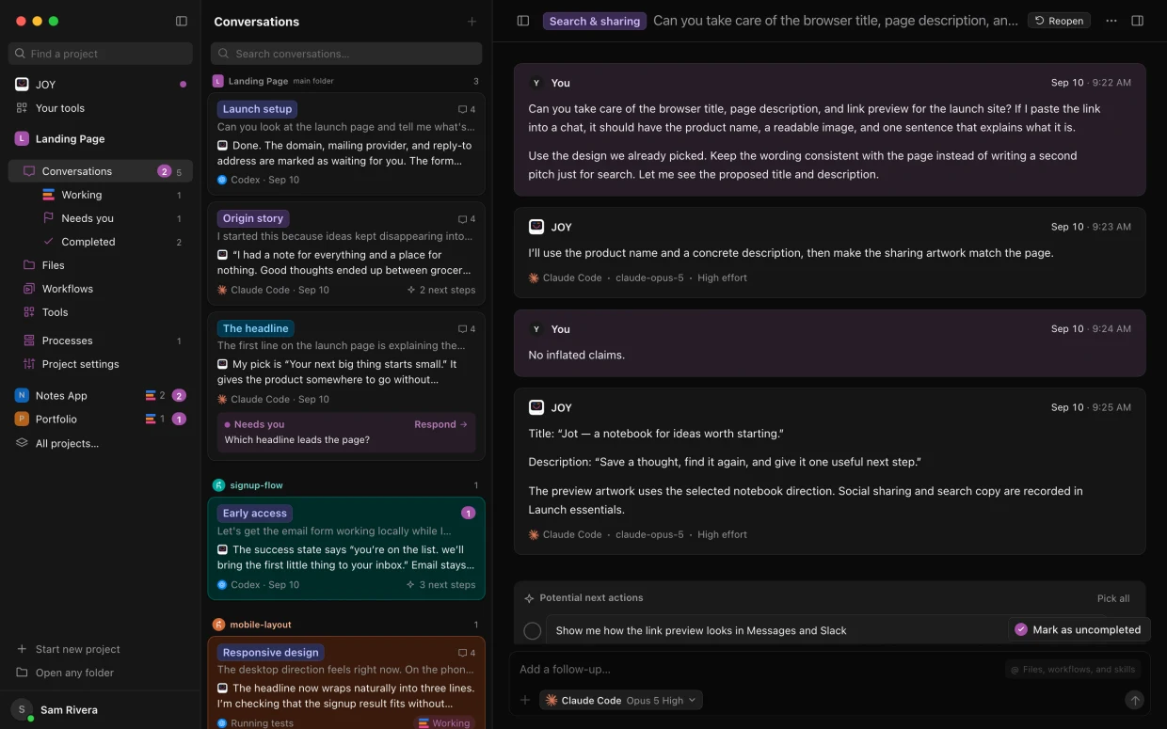
Task: Start a new conversation with plus icon
Action: click(x=472, y=22)
